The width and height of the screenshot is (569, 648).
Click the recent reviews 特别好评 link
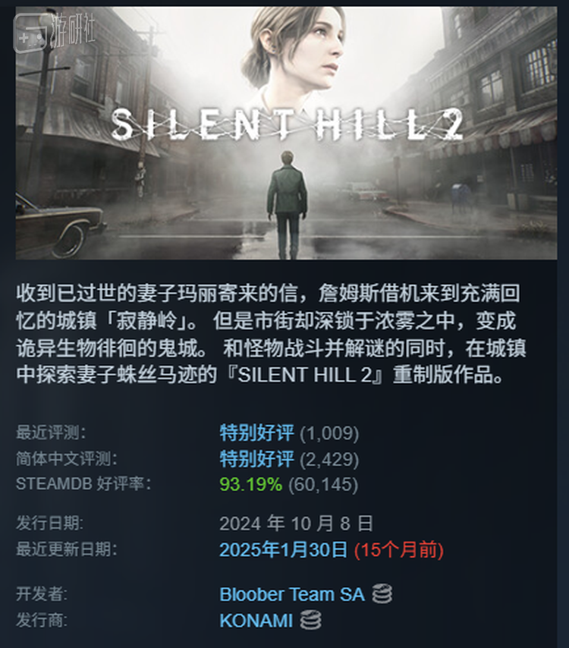tap(256, 433)
